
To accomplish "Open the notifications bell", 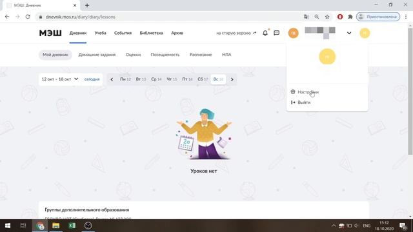I will (x=265, y=33).
